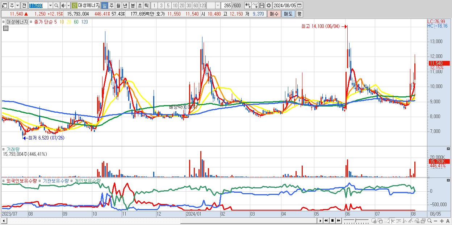Image resolution: width=452 pixels, height=225 pixels.
Task: Stop chart replay with stop button
Action: click(x=332, y=221)
